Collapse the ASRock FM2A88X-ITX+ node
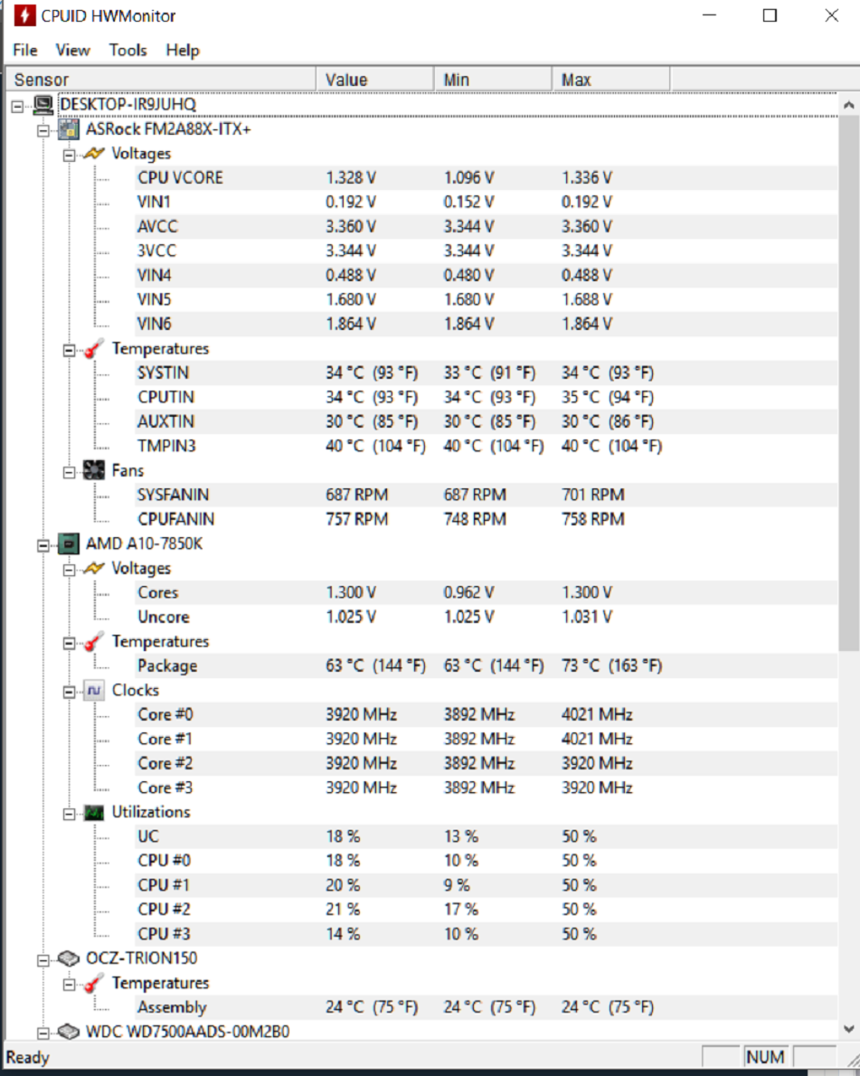The height and width of the screenshot is (1076, 860). [43, 130]
